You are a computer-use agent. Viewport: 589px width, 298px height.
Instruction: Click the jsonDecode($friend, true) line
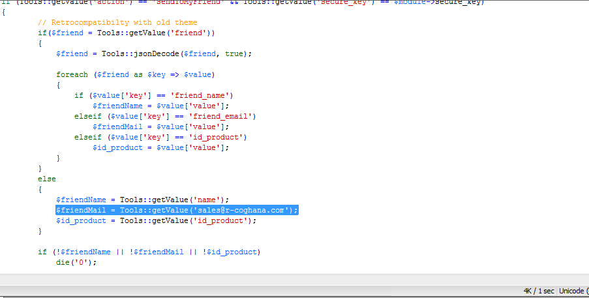(x=154, y=53)
